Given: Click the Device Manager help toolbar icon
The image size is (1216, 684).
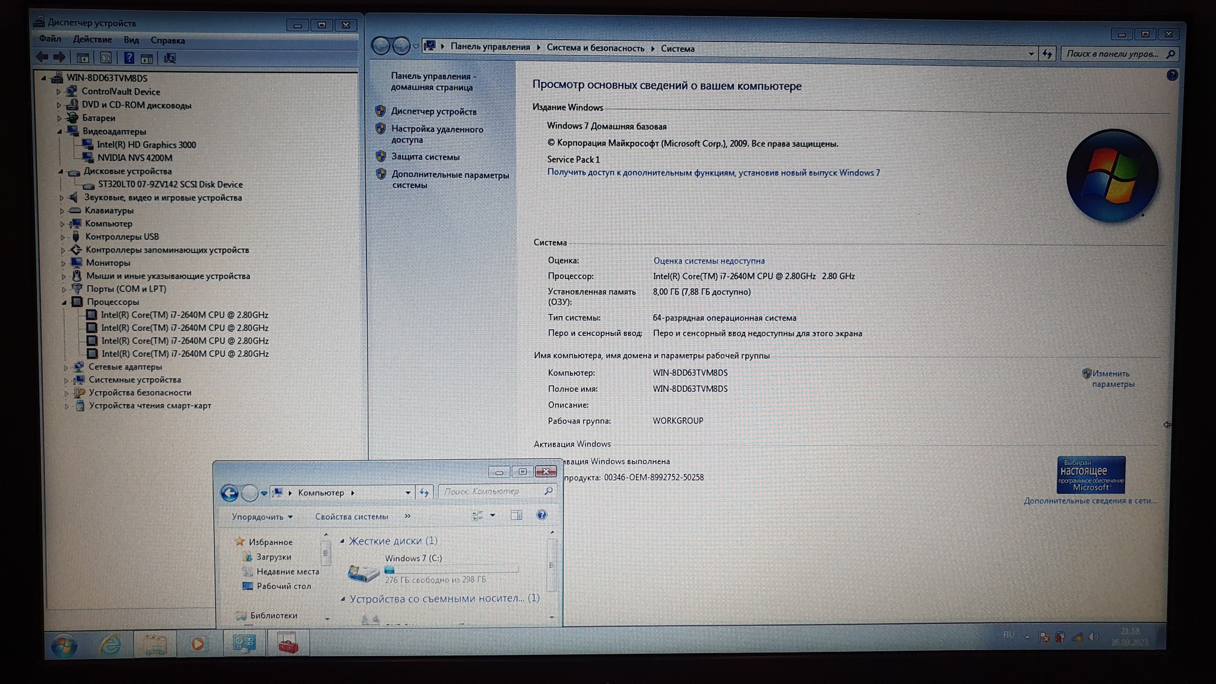Looking at the screenshot, I should [x=129, y=58].
